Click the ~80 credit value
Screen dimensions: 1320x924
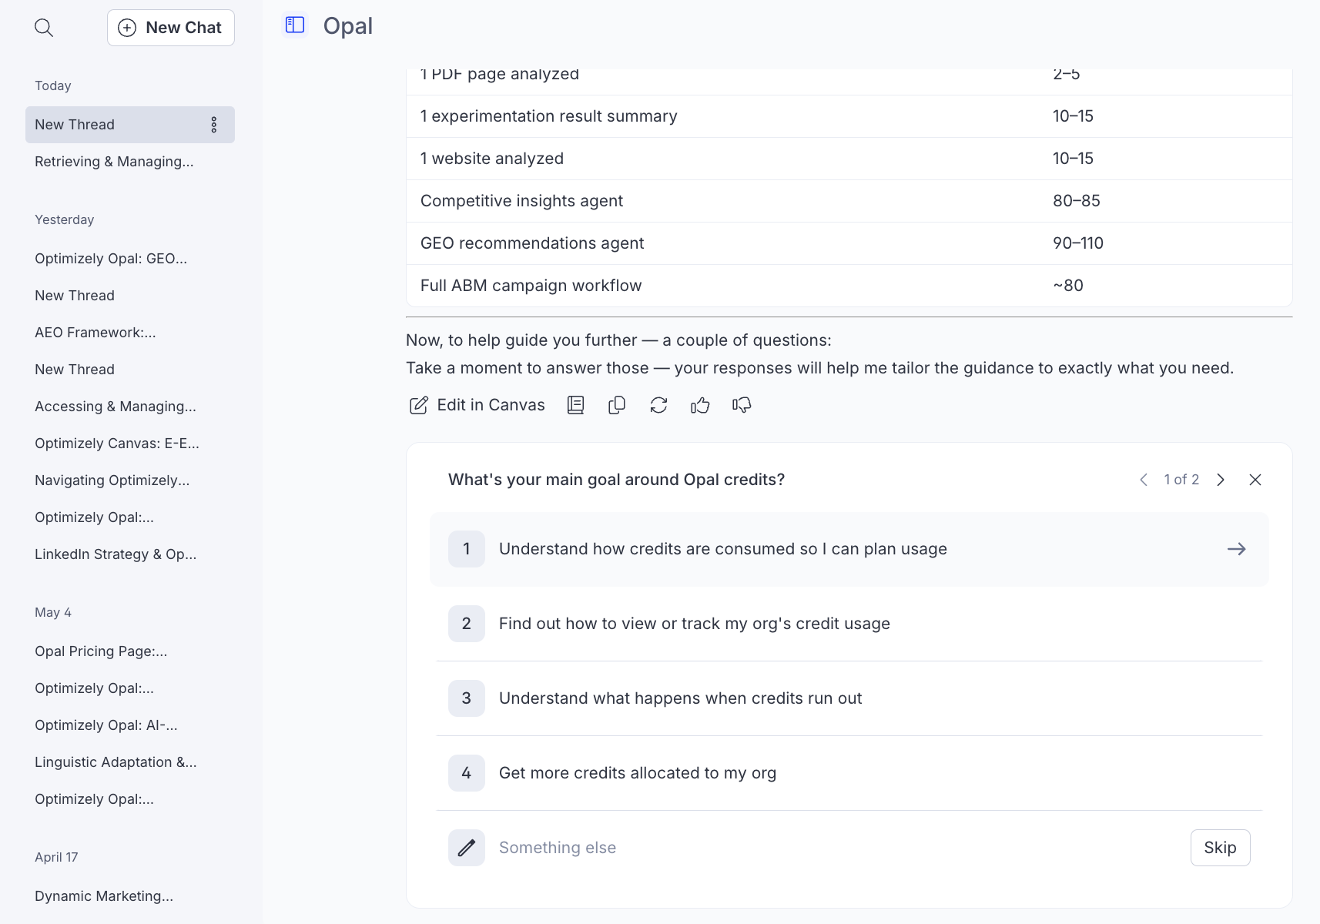click(x=1068, y=286)
